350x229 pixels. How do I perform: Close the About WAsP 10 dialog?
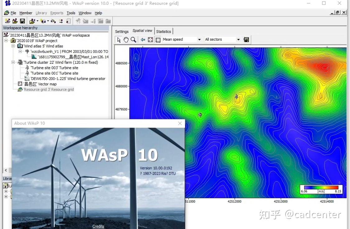pyautogui.click(x=180, y=123)
